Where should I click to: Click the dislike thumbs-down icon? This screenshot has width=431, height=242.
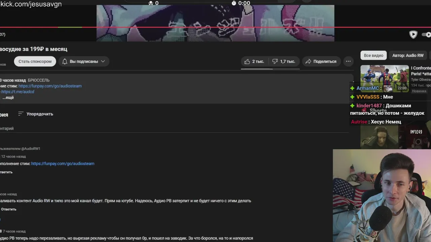[x=275, y=62]
